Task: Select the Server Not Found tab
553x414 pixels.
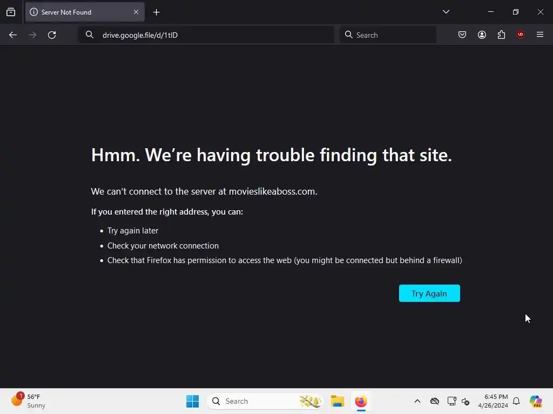Action: 85,12
